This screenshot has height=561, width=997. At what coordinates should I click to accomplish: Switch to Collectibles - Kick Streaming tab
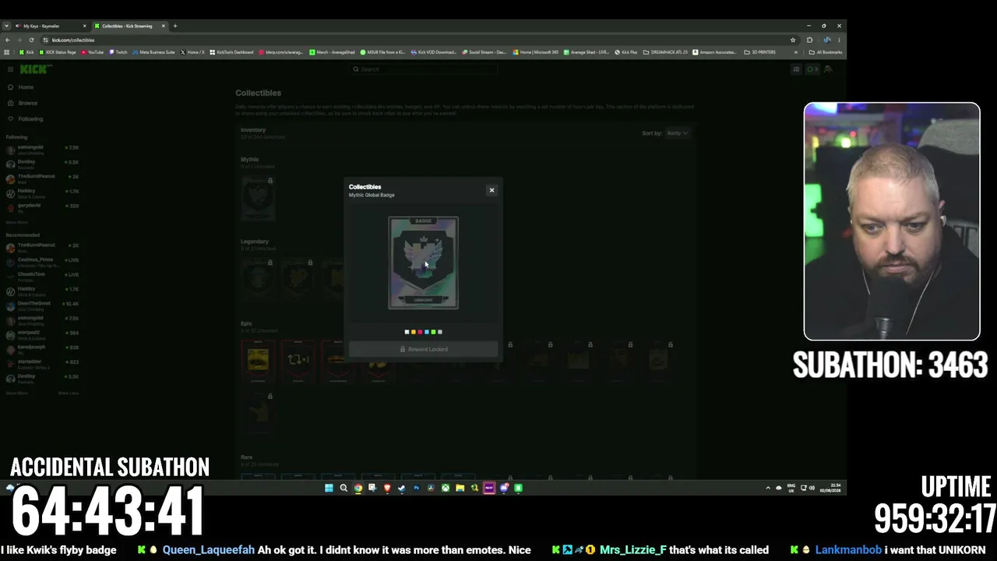(129, 26)
